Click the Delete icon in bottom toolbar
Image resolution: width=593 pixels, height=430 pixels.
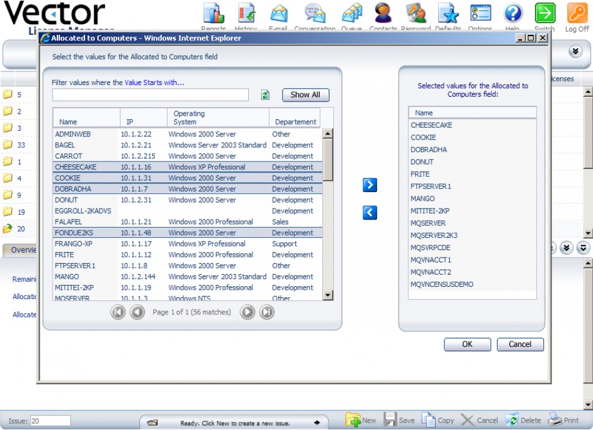tap(512, 420)
